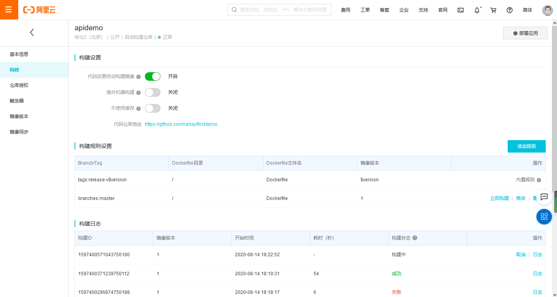Click the back arrow in sidebar
The image size is (557, 297).
(32, 33)
